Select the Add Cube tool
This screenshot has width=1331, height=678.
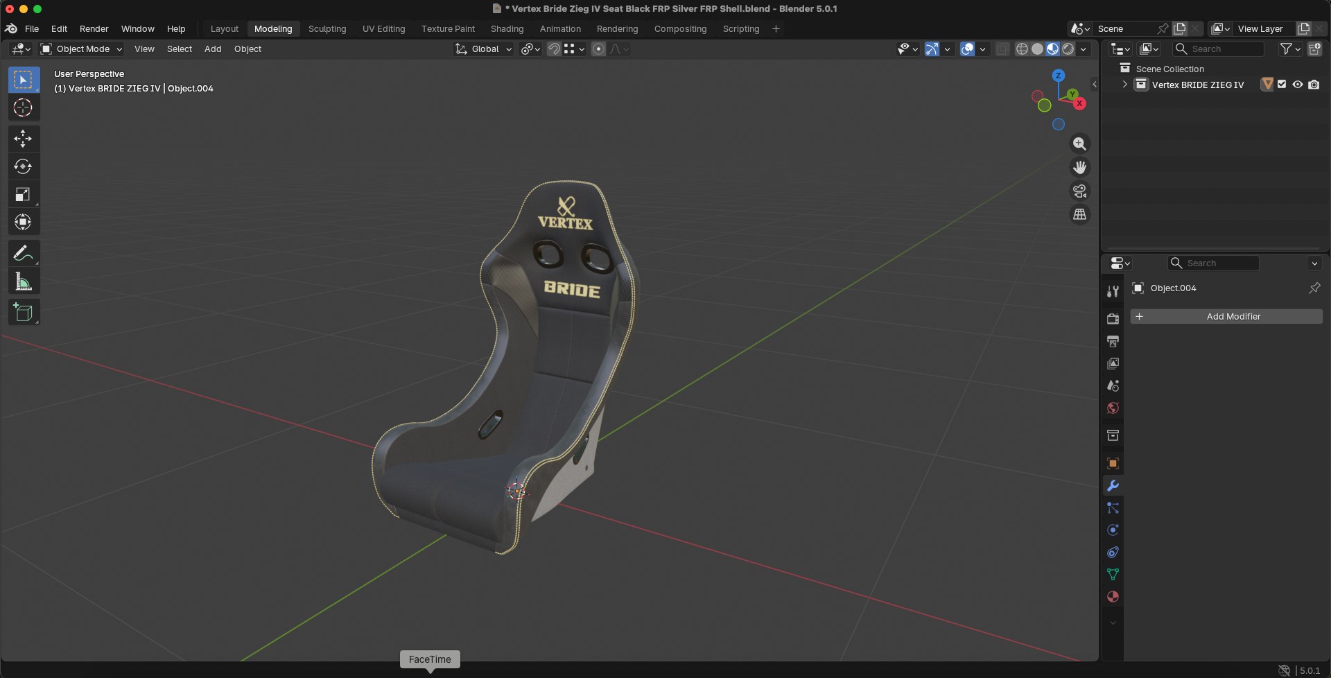pos(24,313)
